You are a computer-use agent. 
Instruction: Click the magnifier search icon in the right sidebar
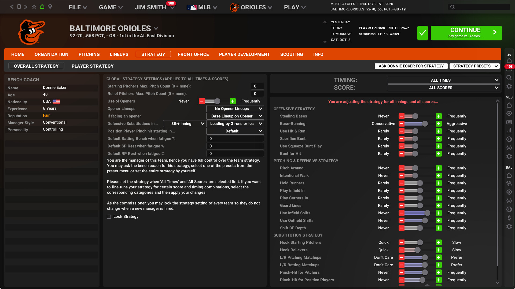(509, 78)
